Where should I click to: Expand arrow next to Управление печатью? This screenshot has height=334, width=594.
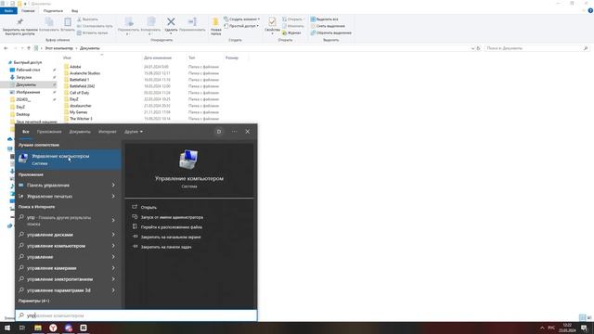[113, 196]
